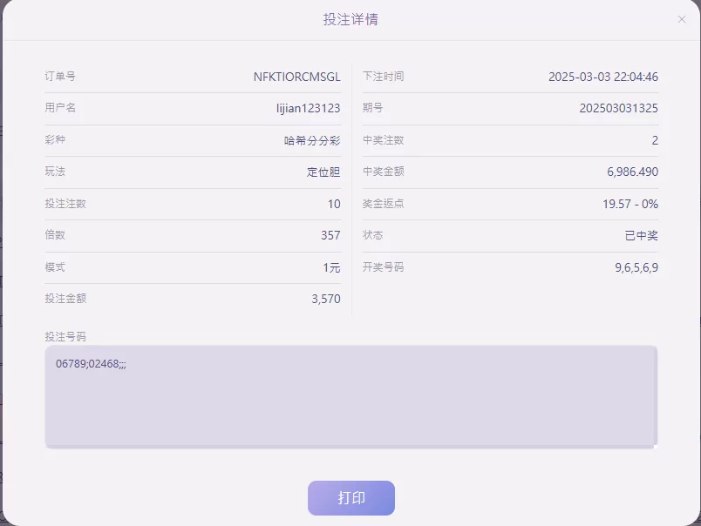Click the bet amount 3,570

click(326, 299)
